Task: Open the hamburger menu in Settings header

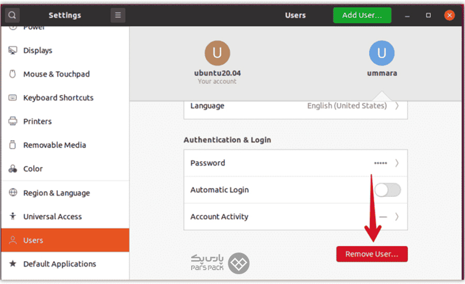Action: [118, 15]
